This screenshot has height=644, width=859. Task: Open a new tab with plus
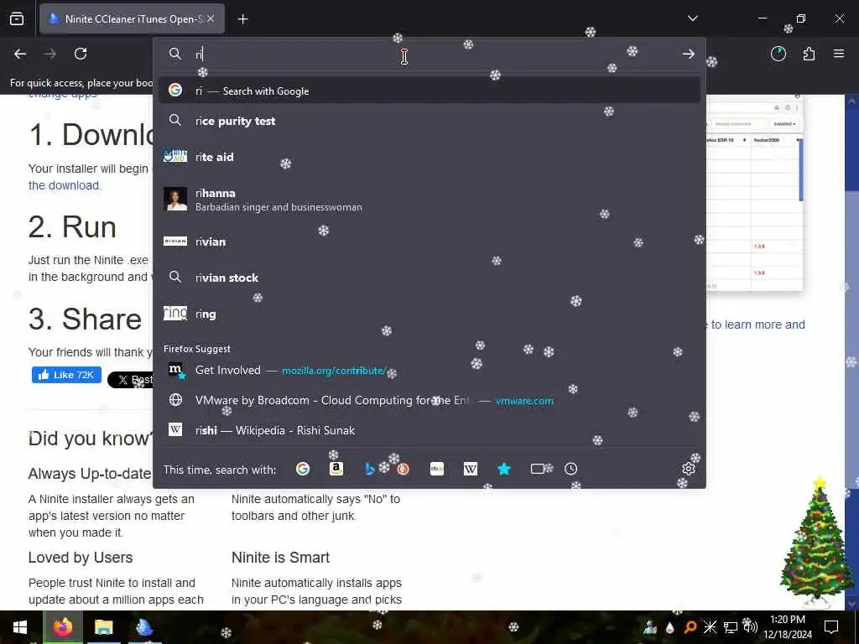242,19
